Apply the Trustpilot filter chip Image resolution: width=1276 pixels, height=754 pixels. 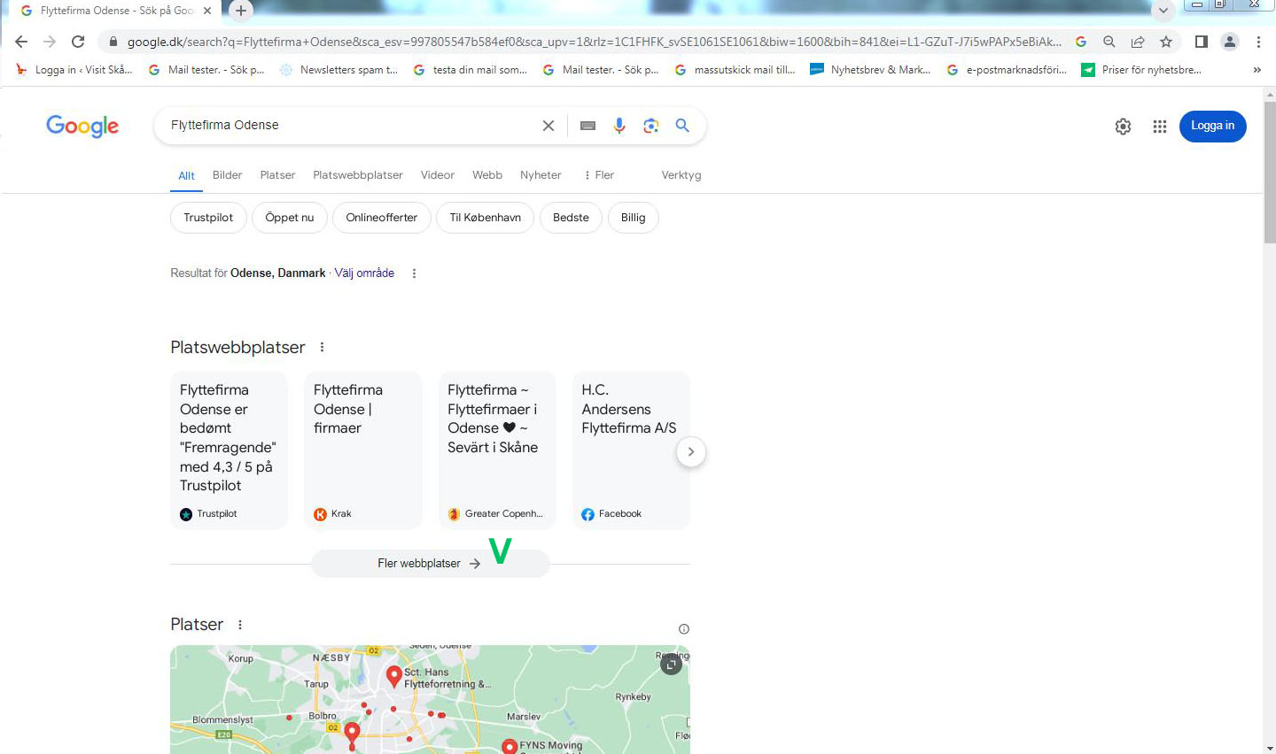[208, 218]
